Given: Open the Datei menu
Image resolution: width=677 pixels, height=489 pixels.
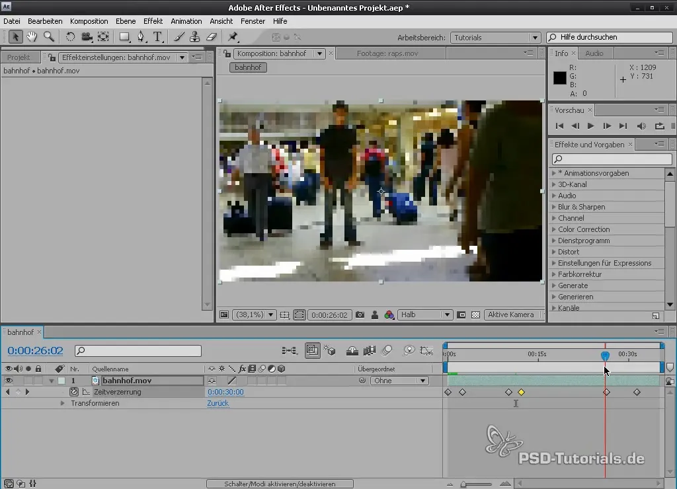Looking at the screenshot, I should 12,21.
